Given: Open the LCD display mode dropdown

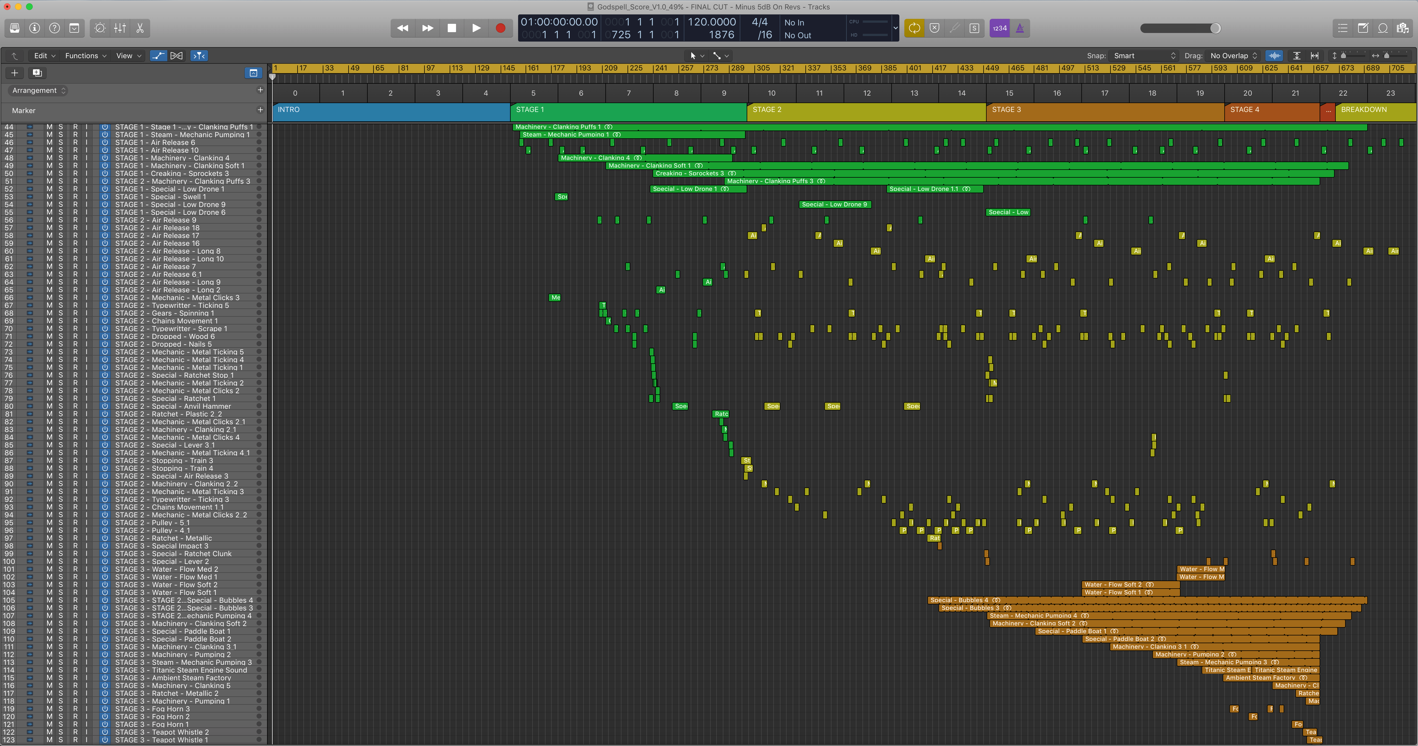Looking at the screenshot, I should (896, 28).
